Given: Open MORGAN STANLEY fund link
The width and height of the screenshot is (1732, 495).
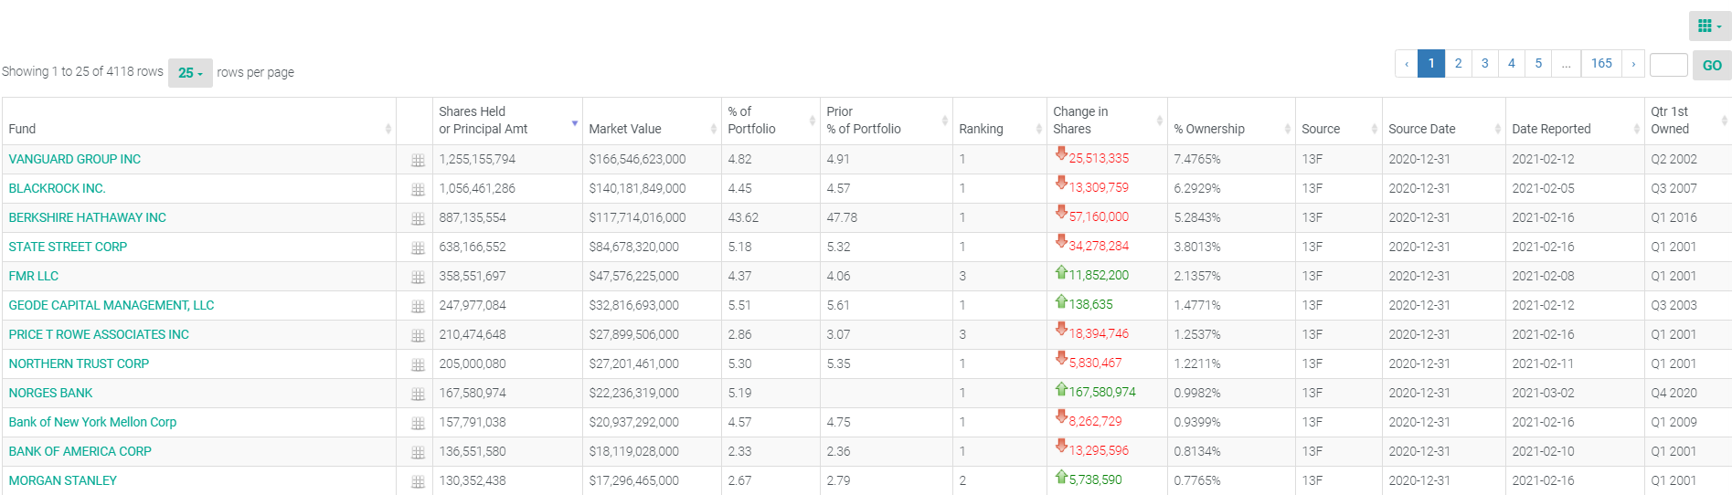Looking at the screenshot, I should [x=63, y=480].
